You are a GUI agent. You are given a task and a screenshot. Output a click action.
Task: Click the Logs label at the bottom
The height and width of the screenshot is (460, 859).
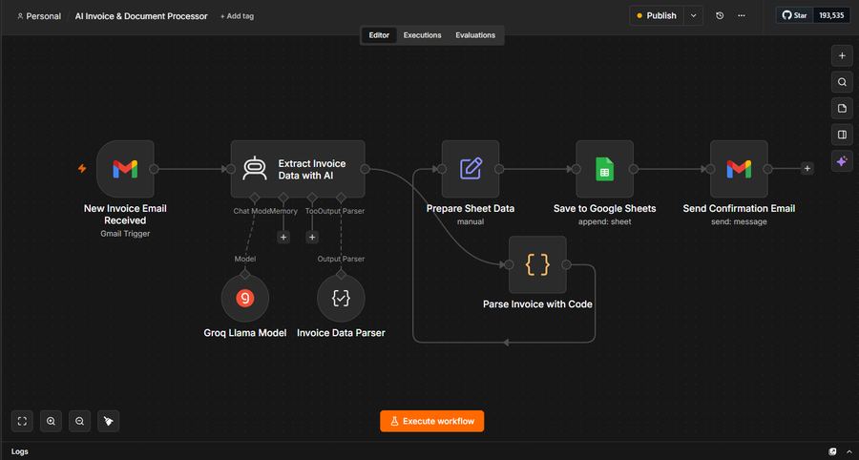[x=20, y=451]
